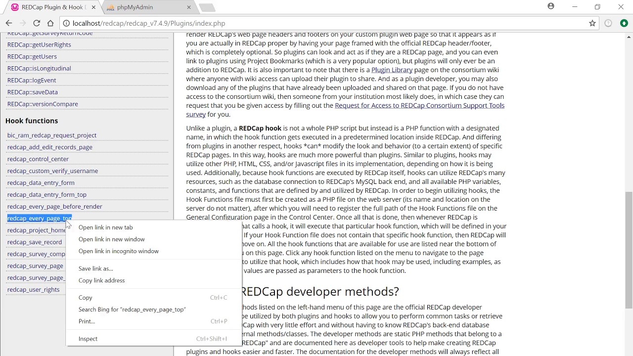
Task: Close the REDCap Plugin & Hook tab
Action: (93, 7)
